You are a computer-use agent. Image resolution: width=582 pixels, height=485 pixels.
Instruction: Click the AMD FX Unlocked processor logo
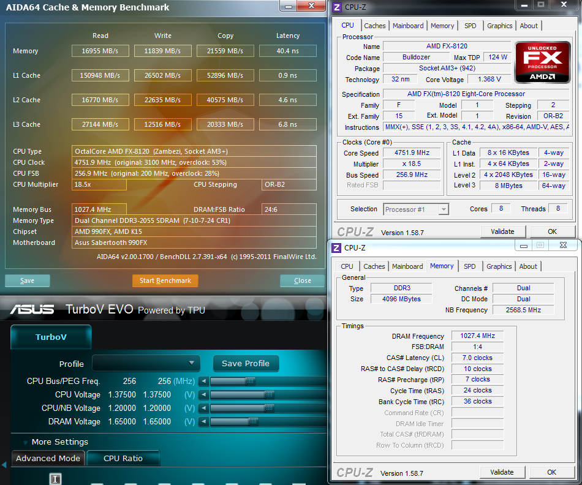pos(542,62)
